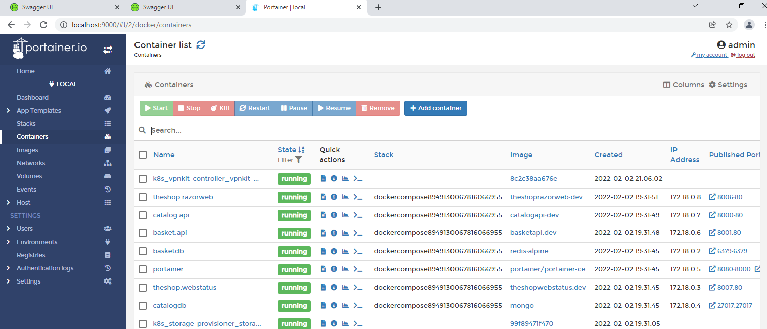Click the browser address bar URL
The height and width of the screenshot is (329, 767).
(131, 25)
